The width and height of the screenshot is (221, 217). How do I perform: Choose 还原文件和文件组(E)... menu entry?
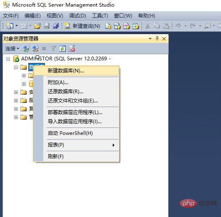pos(76,101)
